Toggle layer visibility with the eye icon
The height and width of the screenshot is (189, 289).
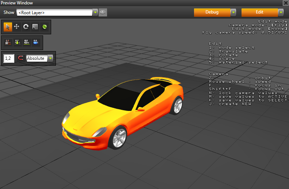[x=103, y=12]
